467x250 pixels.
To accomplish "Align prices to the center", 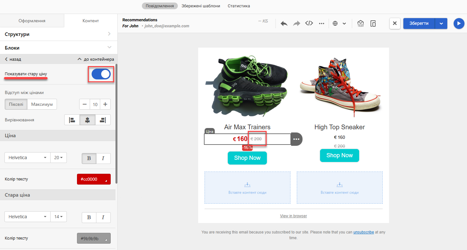I will coord(87,120).
